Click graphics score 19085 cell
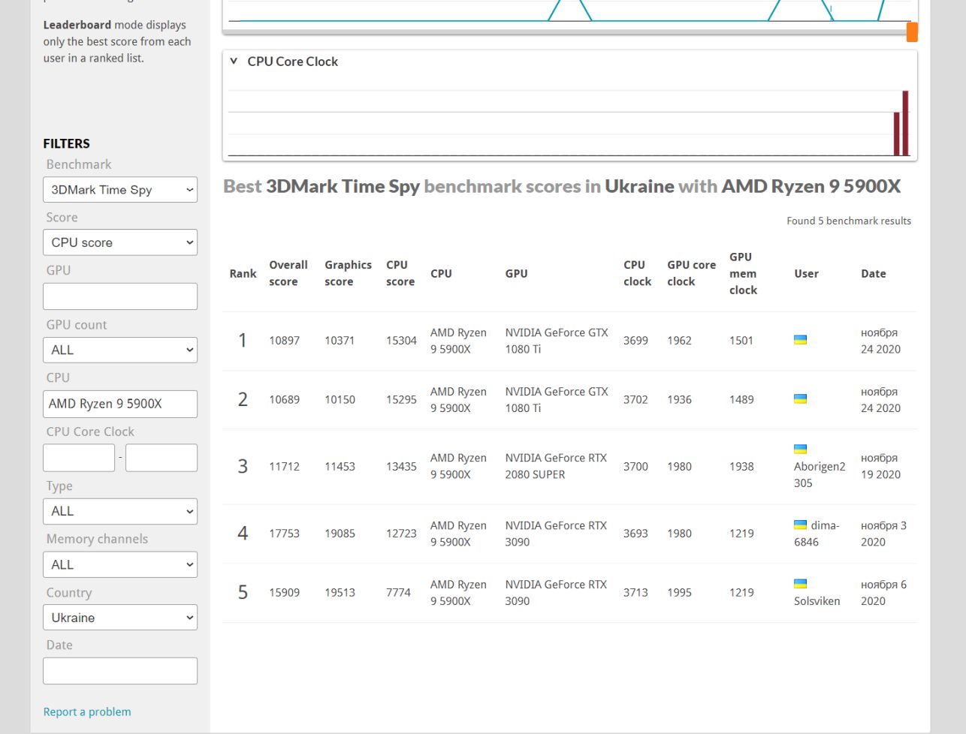966x734 pixels. point(340,534)
